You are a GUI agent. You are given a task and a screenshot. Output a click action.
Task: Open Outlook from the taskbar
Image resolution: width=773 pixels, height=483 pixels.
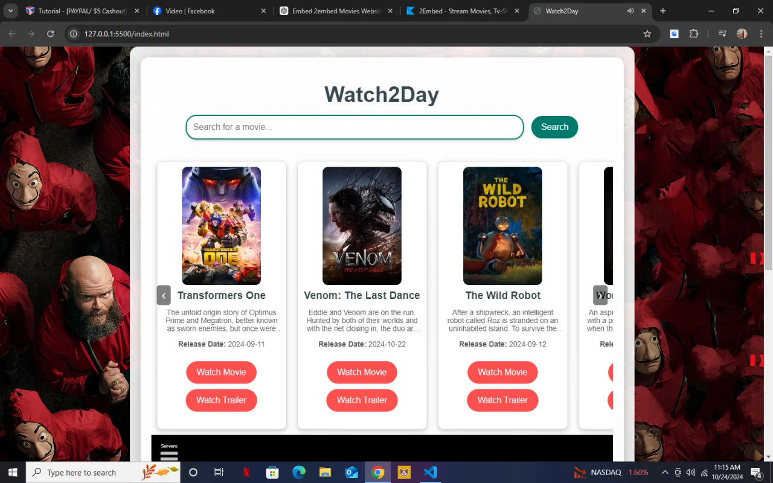351,472
